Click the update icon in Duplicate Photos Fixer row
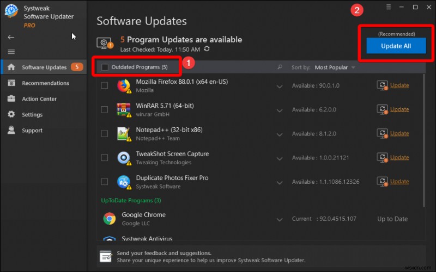 pos(383,182)
